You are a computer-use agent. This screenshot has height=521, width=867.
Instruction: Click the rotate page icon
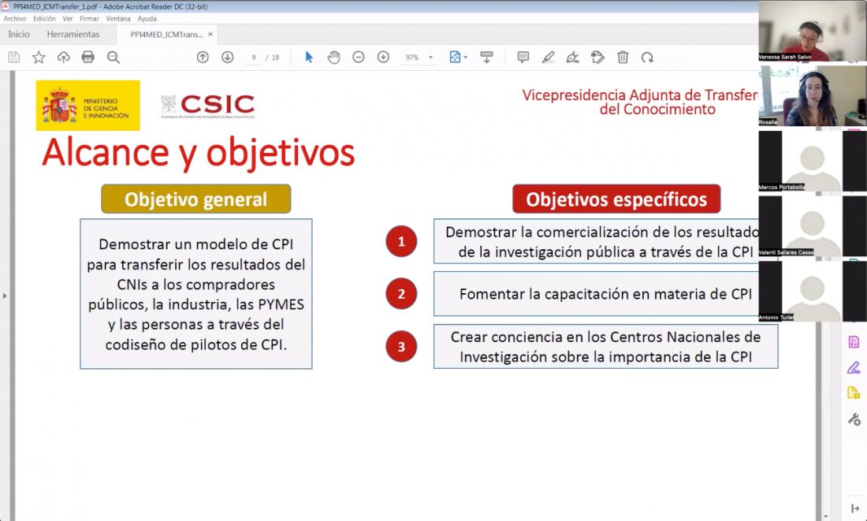647,57
